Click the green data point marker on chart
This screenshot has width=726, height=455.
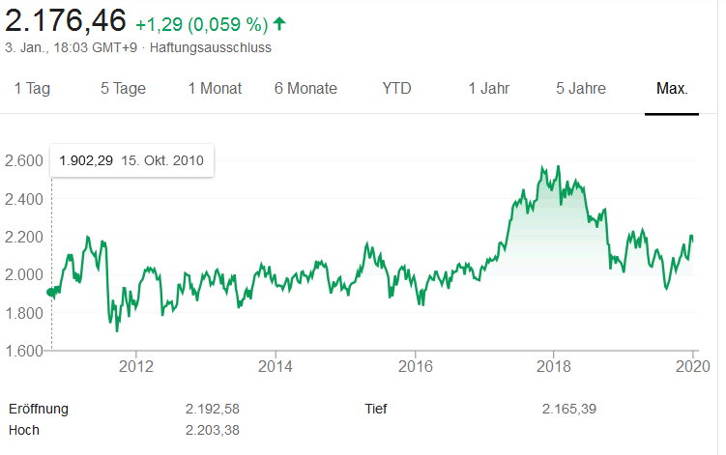point(50,294)
